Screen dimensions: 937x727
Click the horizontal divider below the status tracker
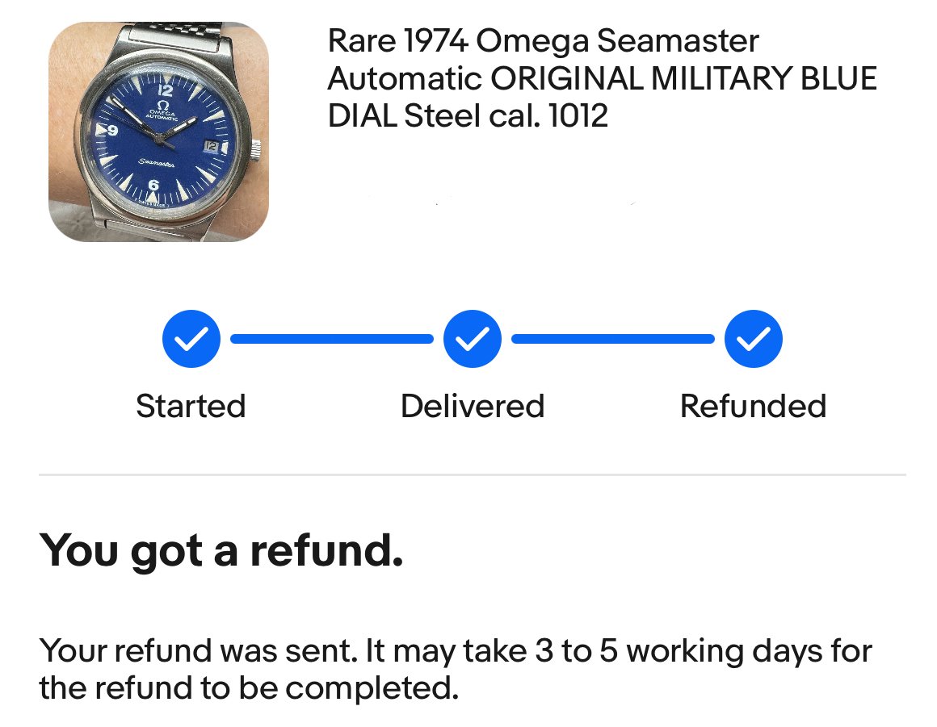pos(473,475)
